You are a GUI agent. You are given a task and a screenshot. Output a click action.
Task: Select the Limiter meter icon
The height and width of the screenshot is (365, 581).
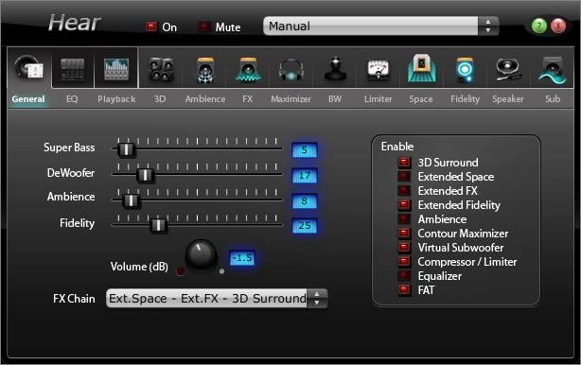click(x=378, y=70)
